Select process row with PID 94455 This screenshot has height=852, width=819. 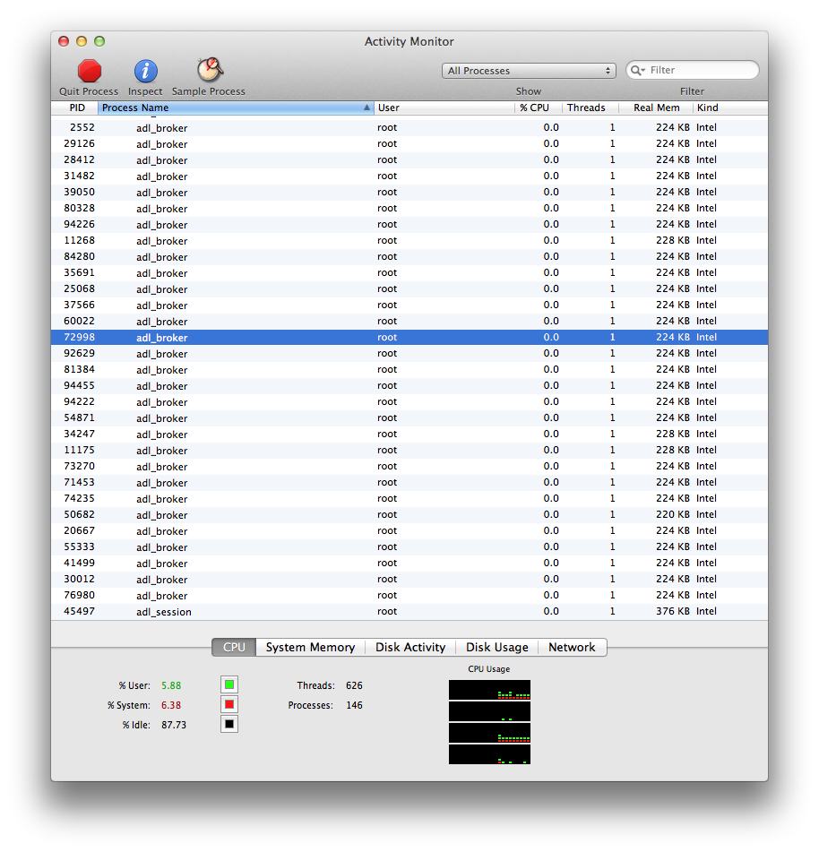(409, 386)
